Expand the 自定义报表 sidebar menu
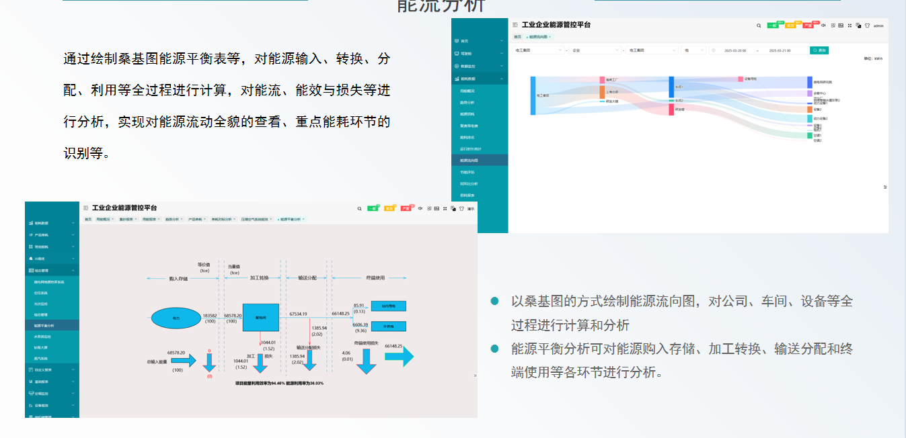This screenshot has width=906, height=438. (52, 369)
